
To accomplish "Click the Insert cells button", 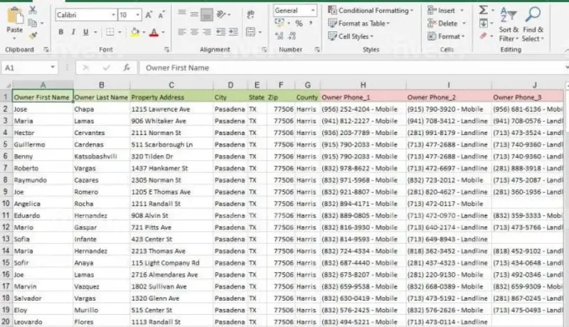I will coord(441,10).
